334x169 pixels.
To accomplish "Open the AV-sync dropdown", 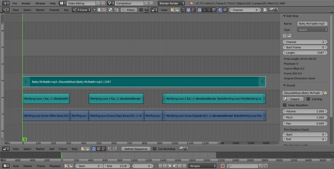I will (x=202, y=166).
